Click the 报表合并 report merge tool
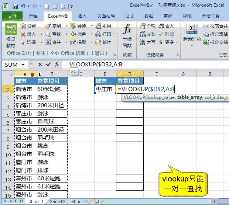This screenshot has height=205, width=229. (216, 26)
